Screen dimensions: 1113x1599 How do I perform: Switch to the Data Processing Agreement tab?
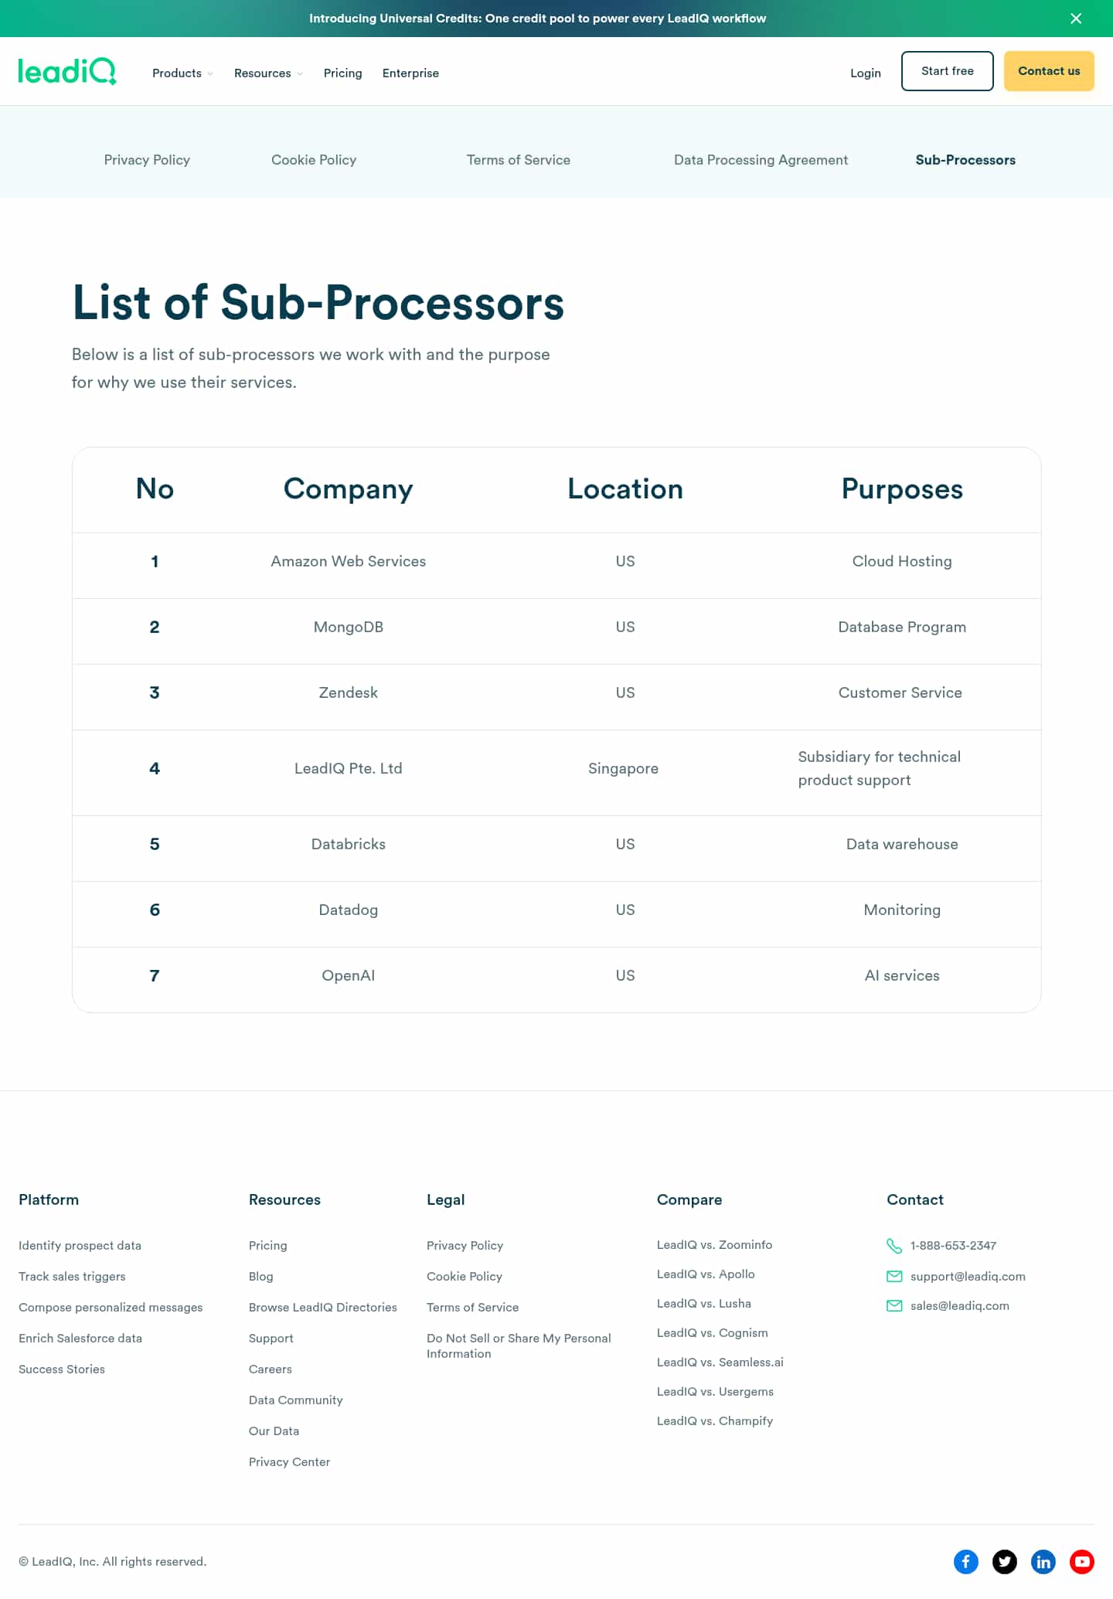point(761,160)
